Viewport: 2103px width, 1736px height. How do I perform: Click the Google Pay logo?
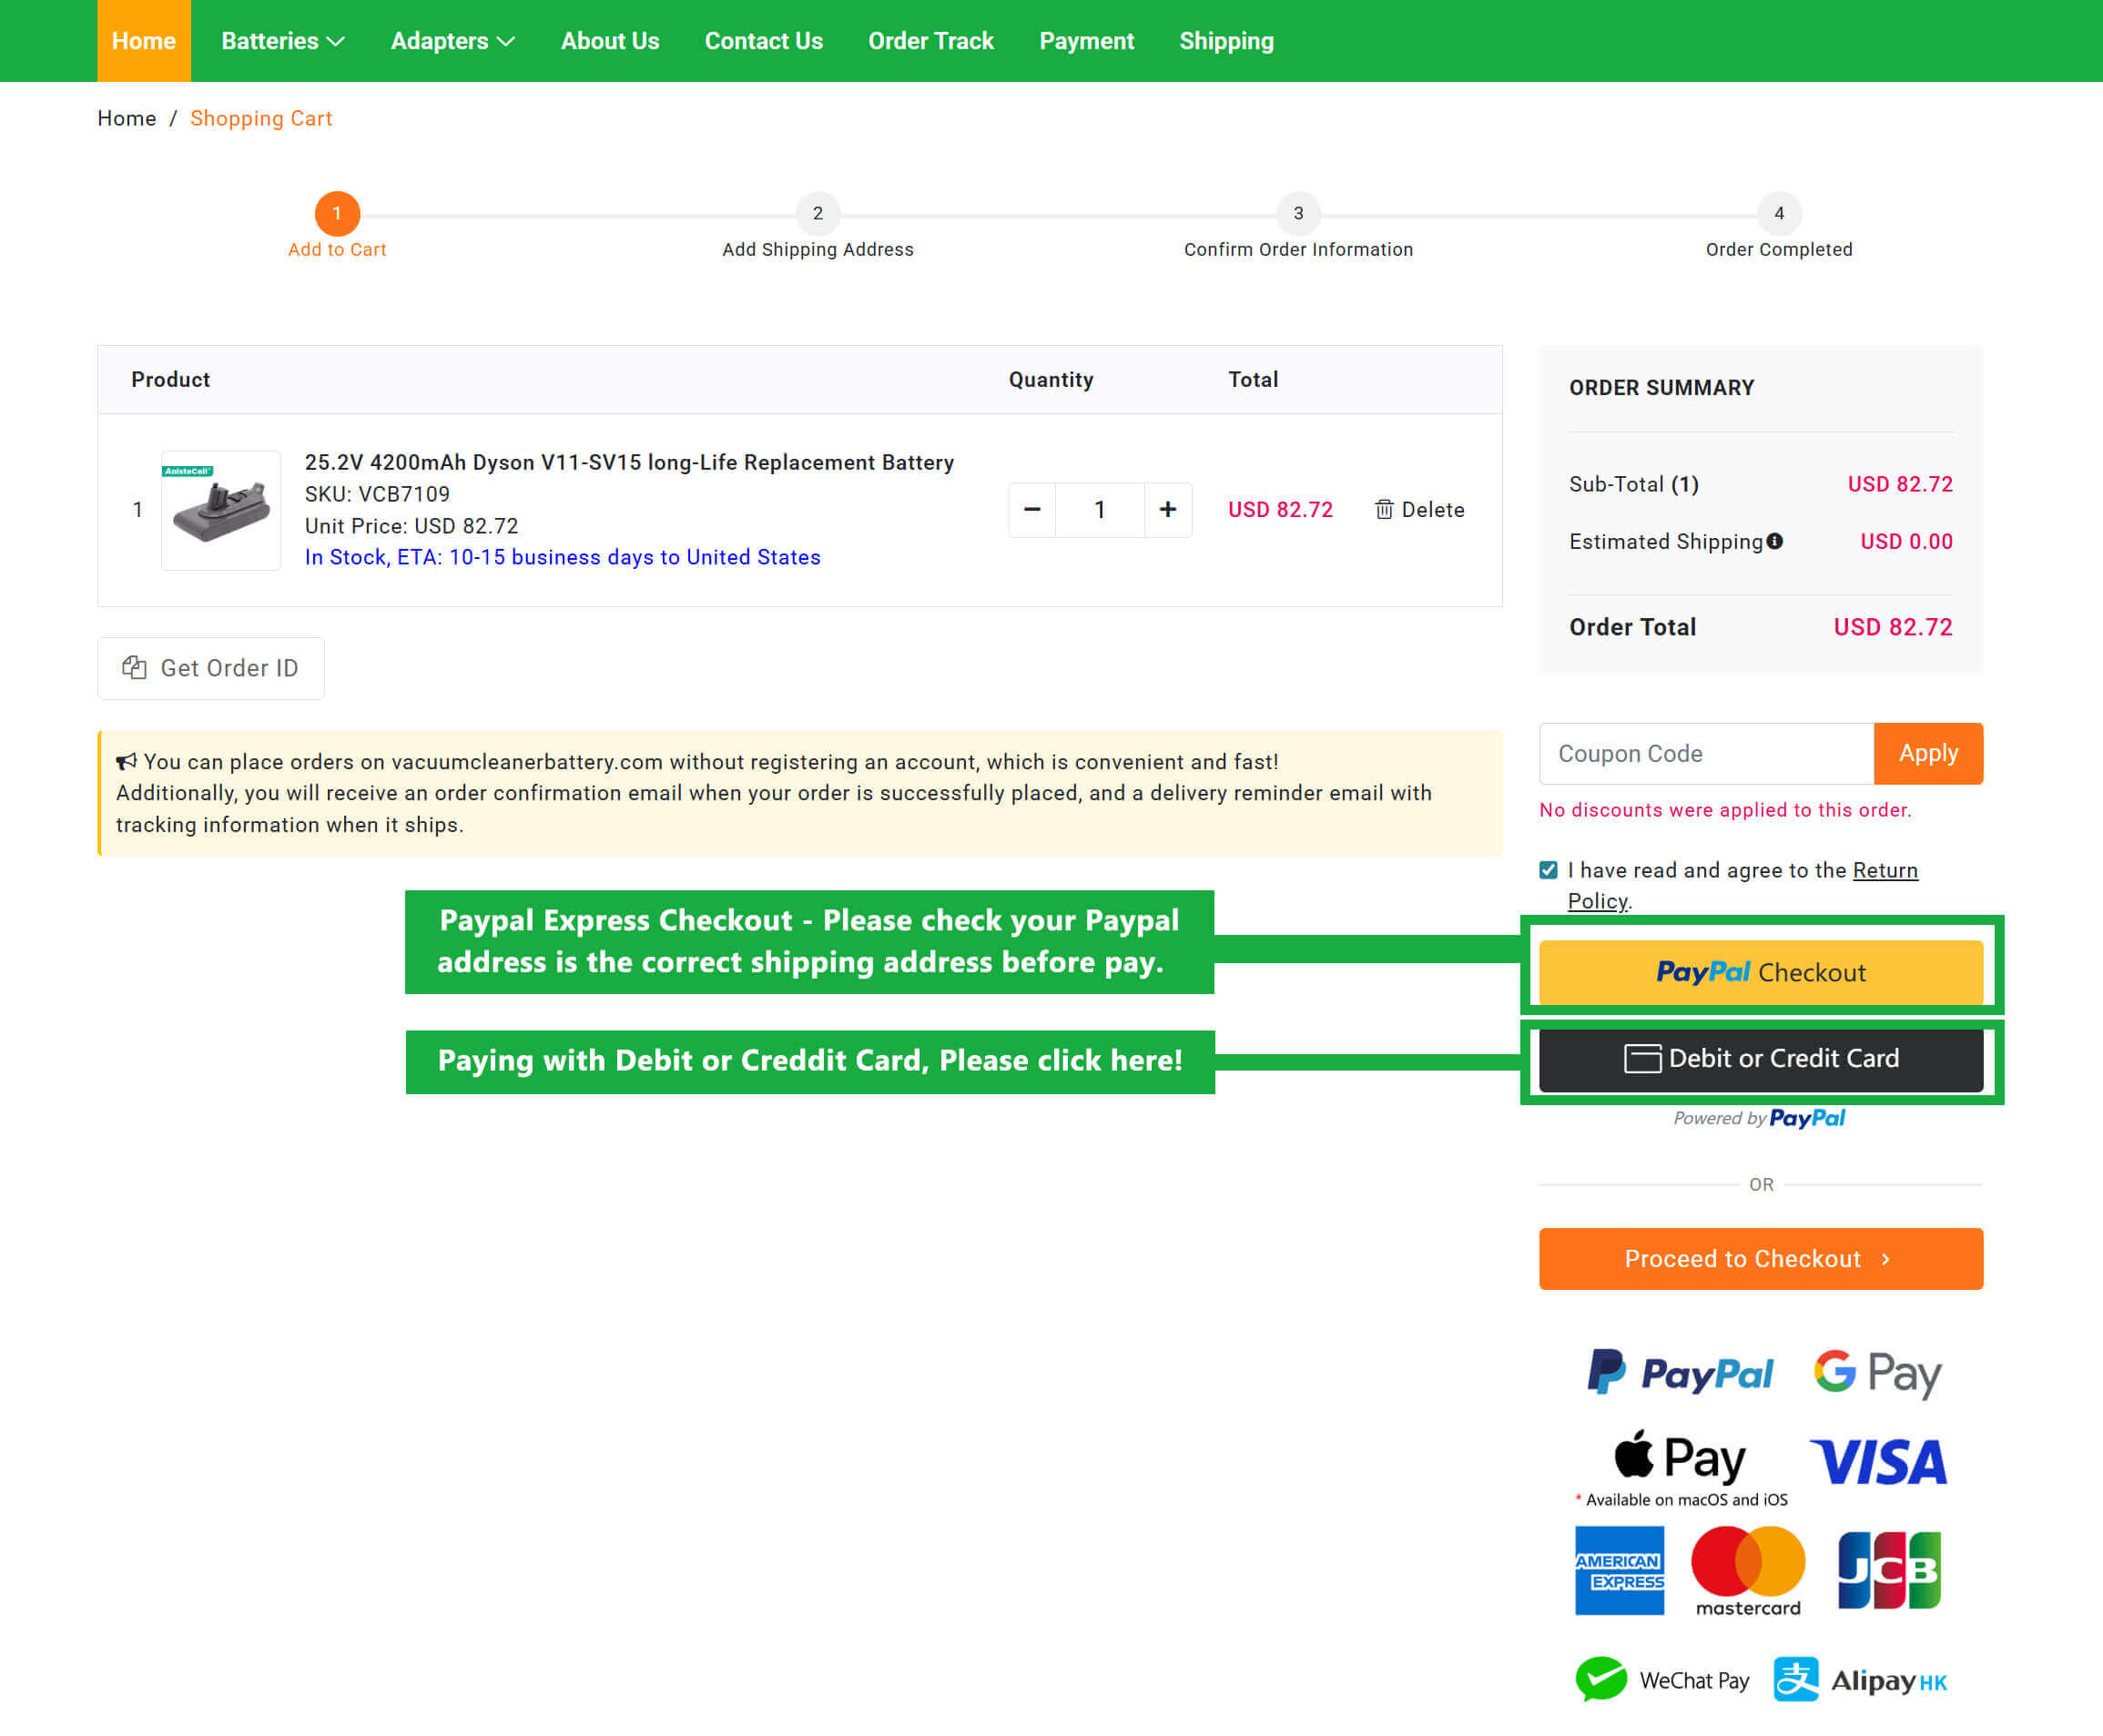coord(1877,1373)
